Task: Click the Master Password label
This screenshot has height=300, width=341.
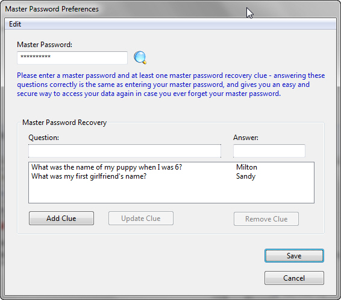Action: coord(45,45)
